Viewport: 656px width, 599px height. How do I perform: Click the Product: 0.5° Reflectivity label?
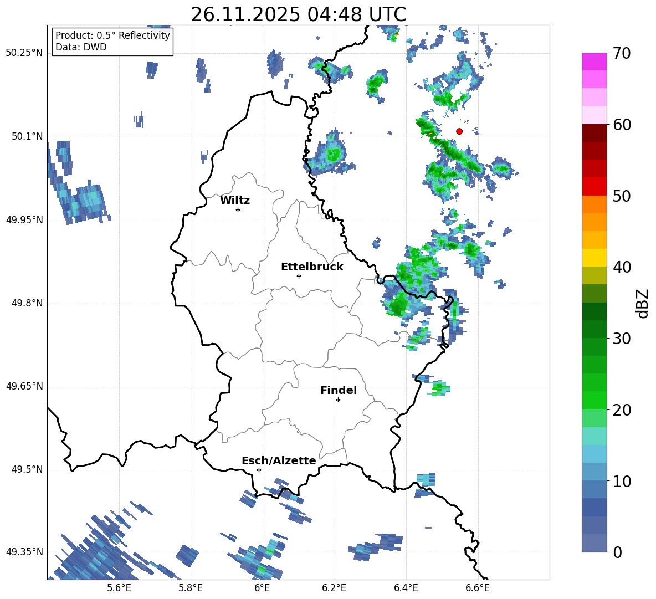click(112, 35)
